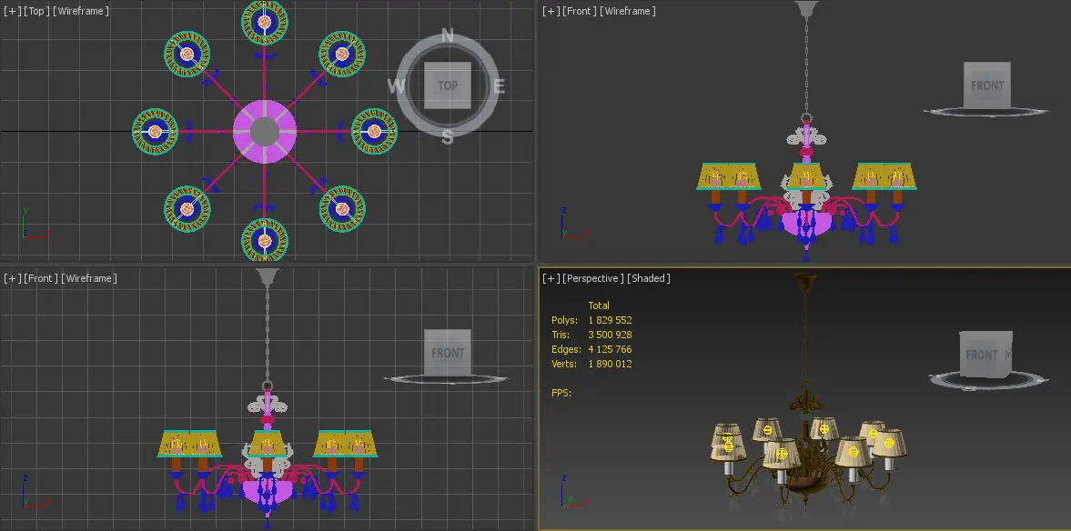Click the N compass letter on ViewCube
The width and height of the screenshot is (1071, 531).
coord(448,35)
